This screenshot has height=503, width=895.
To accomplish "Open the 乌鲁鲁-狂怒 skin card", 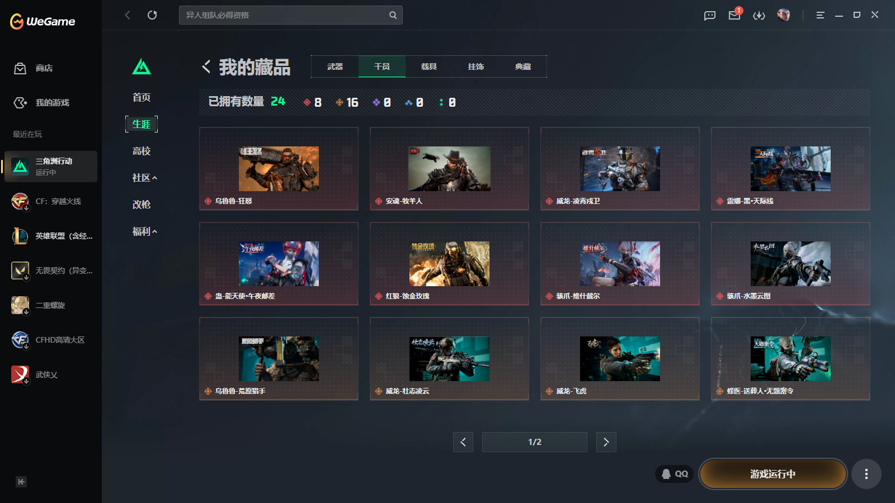I will point(279,169).
